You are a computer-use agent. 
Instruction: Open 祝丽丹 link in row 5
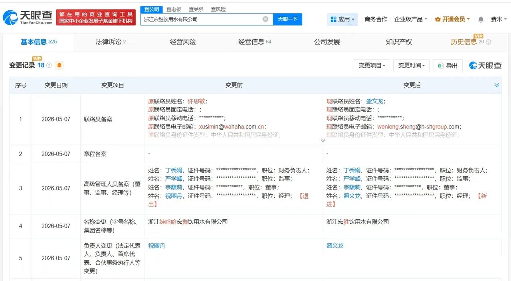[156, 246]
